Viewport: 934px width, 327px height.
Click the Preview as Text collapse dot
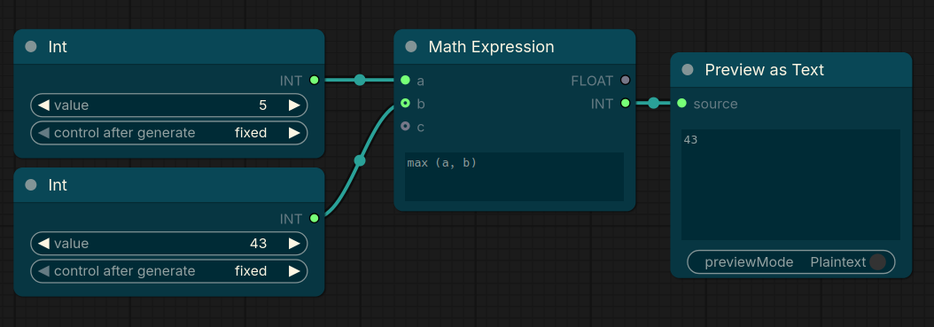pos(688,70)
